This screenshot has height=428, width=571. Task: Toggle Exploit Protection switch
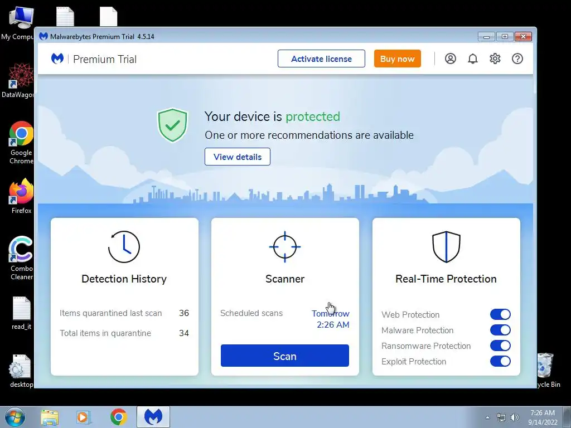point(500,361)
